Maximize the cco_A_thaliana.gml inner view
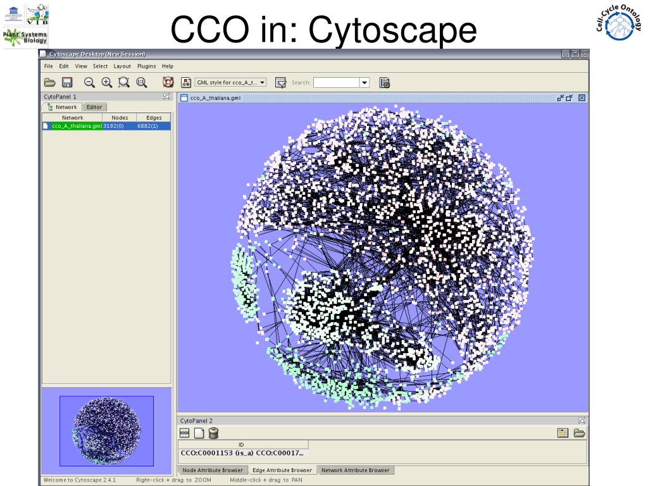This screenshot has height=486, width=648. tap(570, 98)
